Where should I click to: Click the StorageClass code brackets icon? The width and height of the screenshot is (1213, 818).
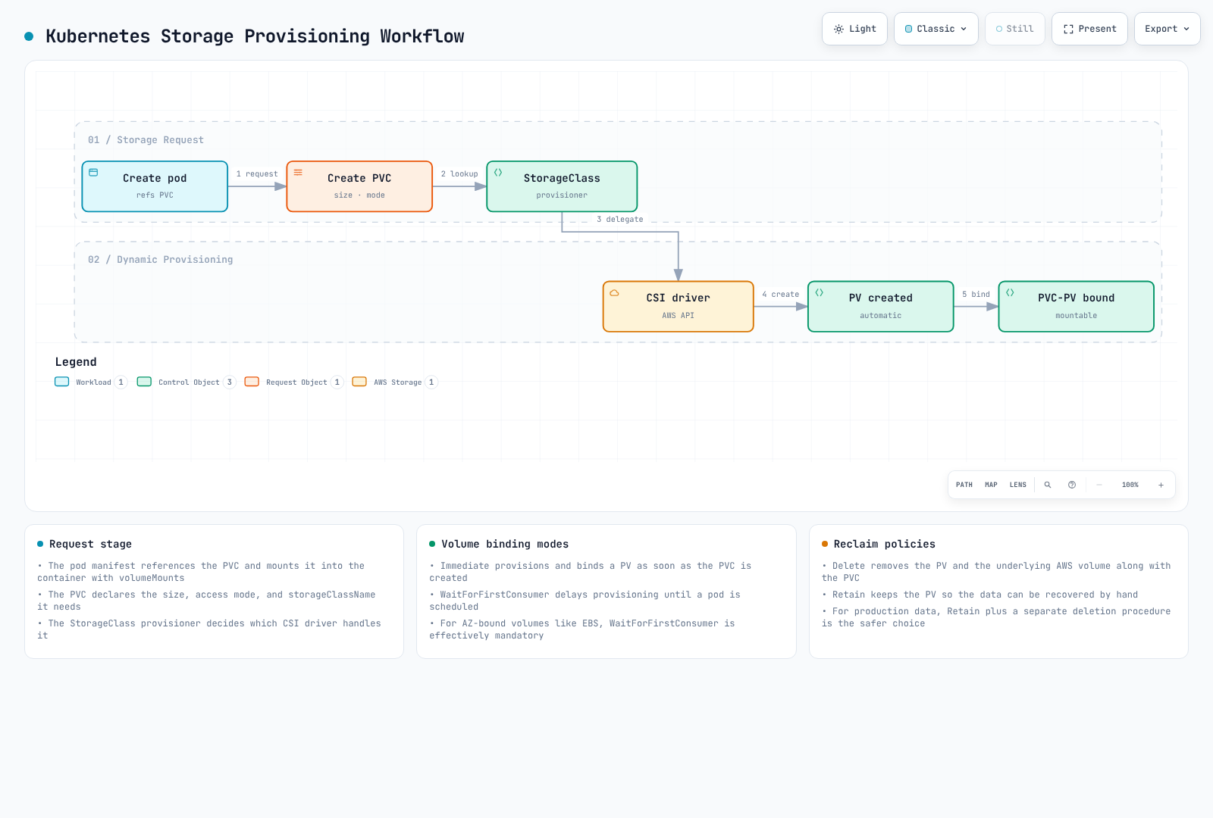498,173
